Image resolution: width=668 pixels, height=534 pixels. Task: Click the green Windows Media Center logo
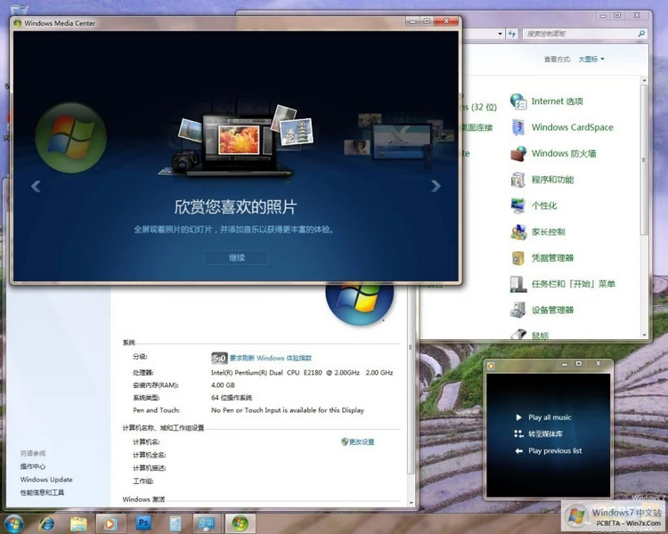coord(70,137)
